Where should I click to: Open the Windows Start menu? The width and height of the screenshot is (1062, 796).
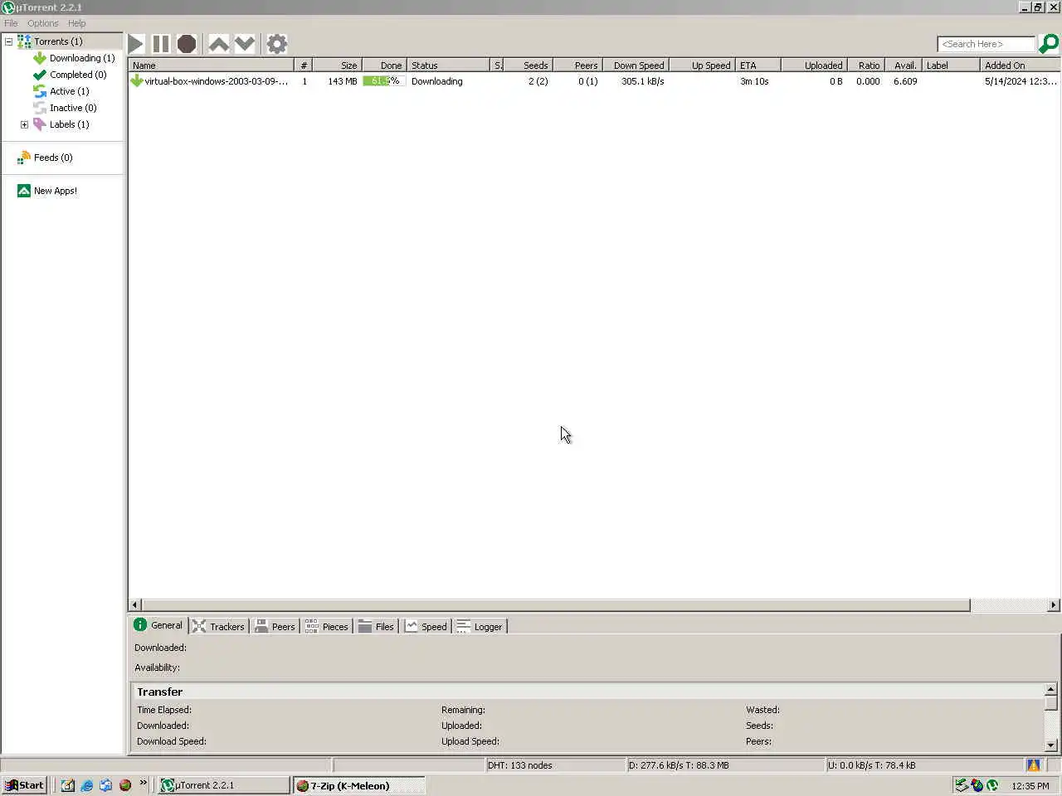coord(25,785)
